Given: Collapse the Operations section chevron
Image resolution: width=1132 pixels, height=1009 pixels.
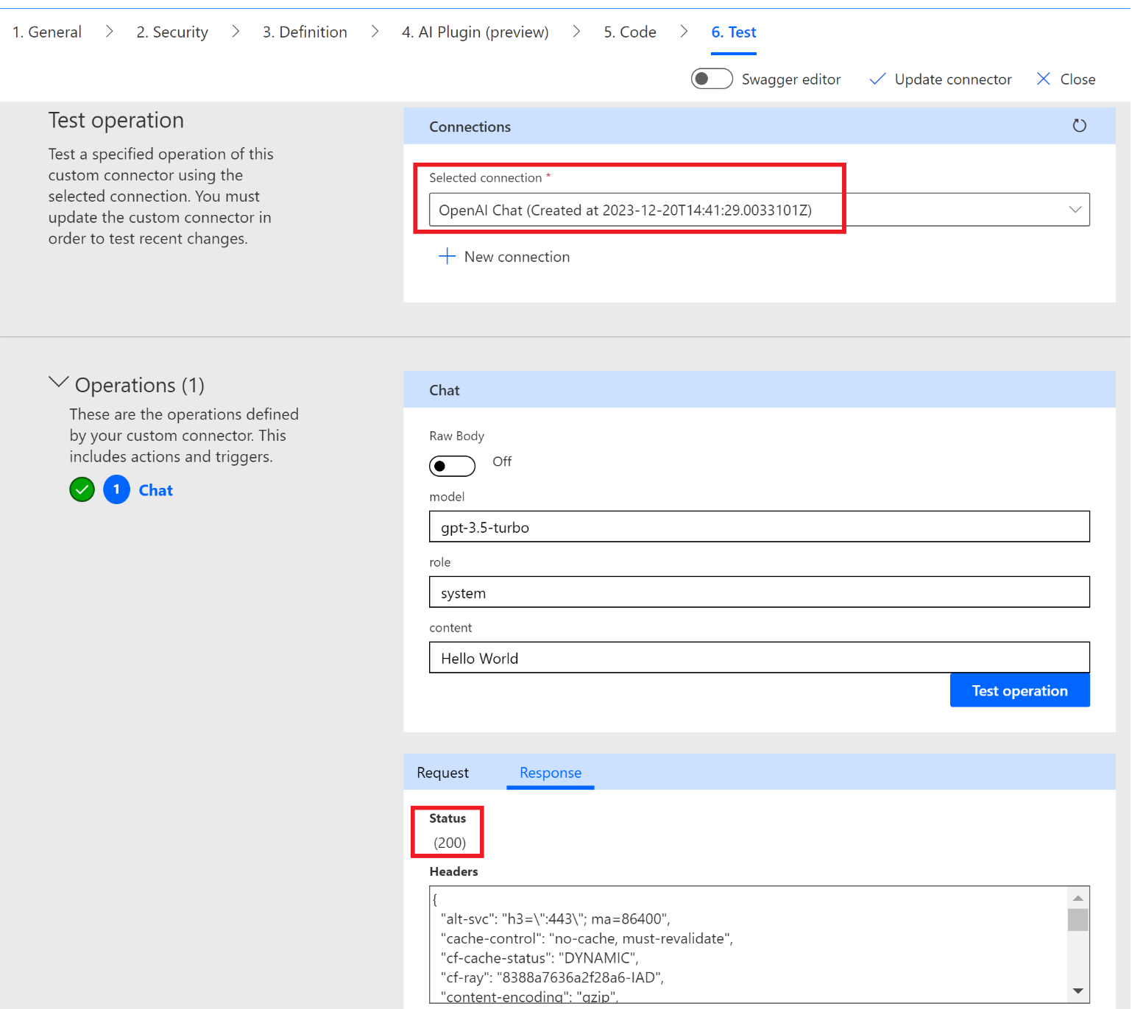Looking at the screenshot, I should [x=58, y=383].
